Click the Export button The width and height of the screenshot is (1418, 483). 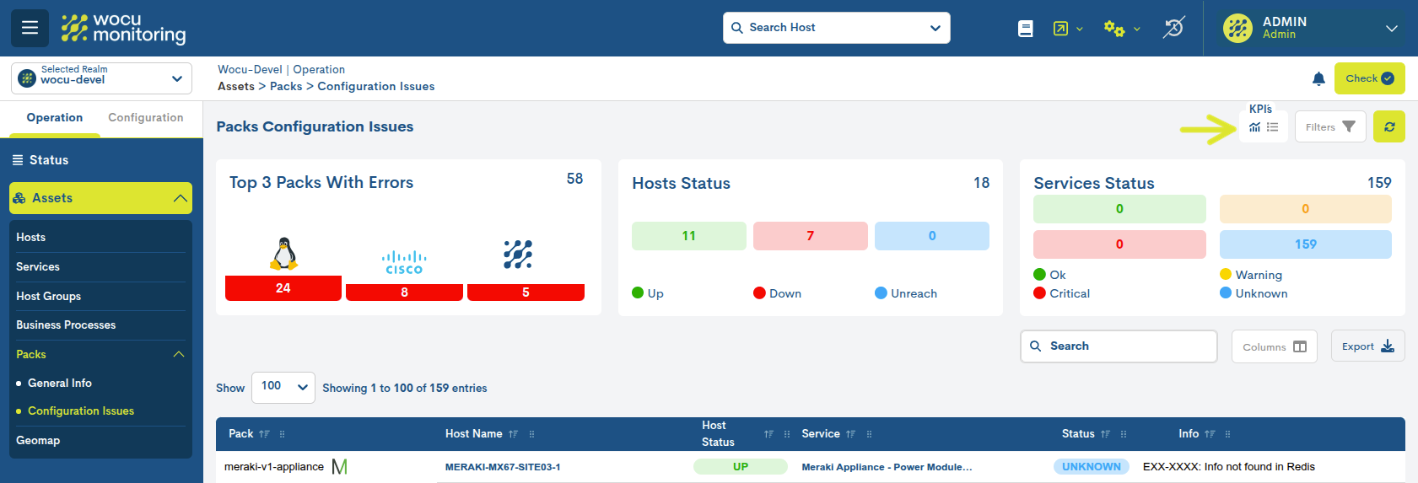point(1368,346)
